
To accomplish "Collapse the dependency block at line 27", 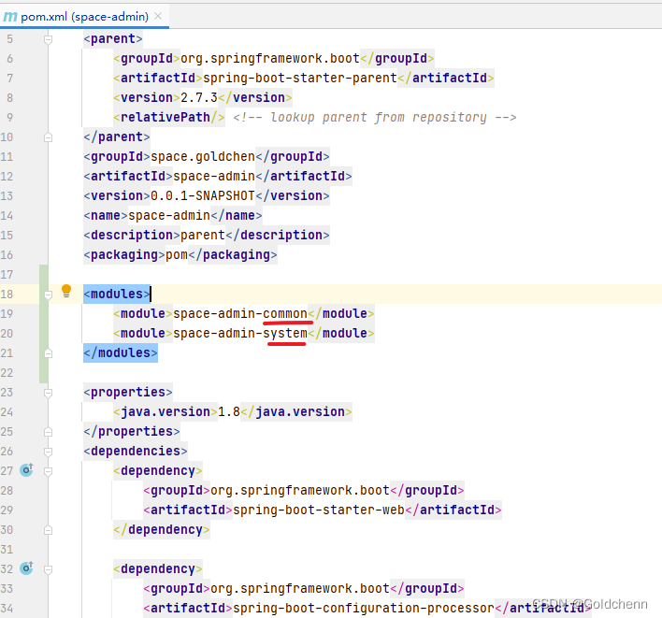I will coord(48,471).
